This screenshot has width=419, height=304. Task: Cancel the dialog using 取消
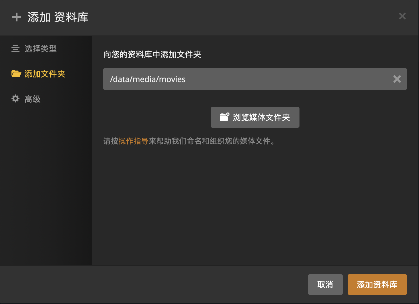click(325, 285)
